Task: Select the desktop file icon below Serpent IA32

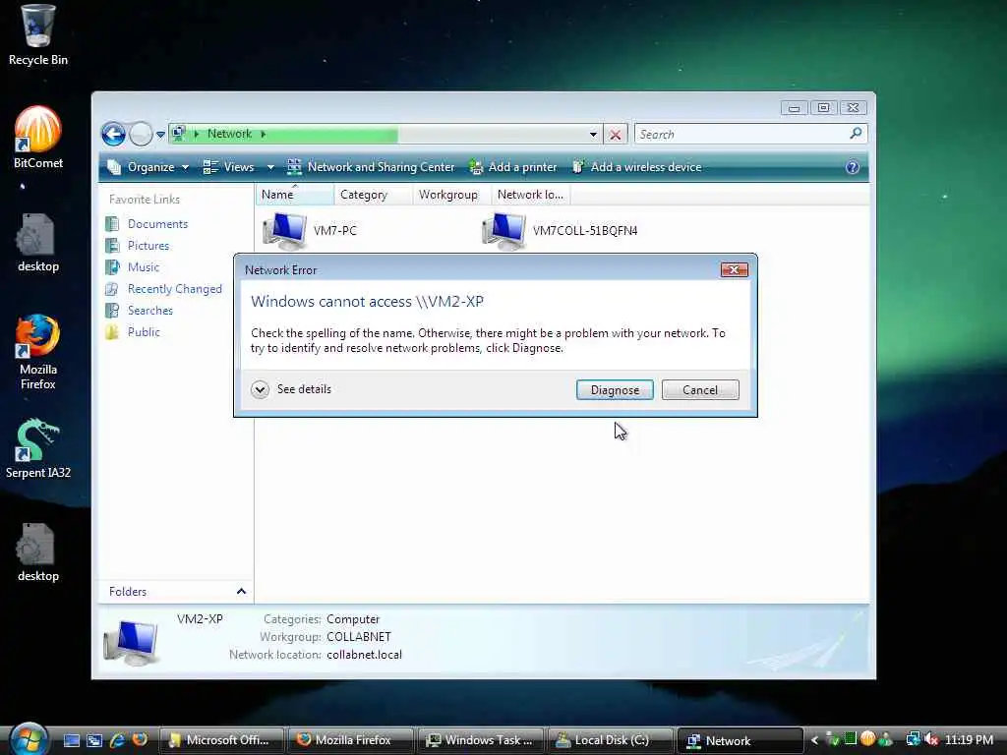Action: (38, 552)
